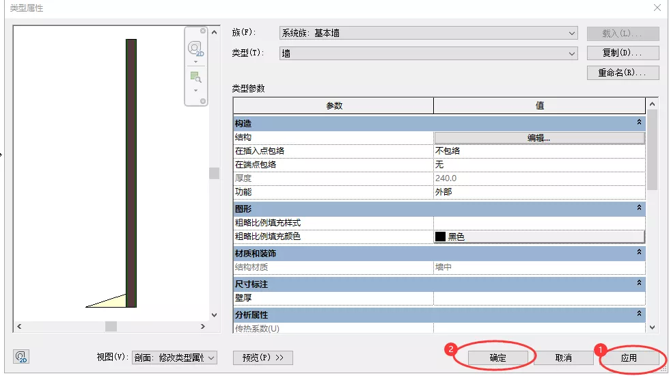Collapse the 图形 parameter group
The image size is (669, 376).
click(639, 208)
